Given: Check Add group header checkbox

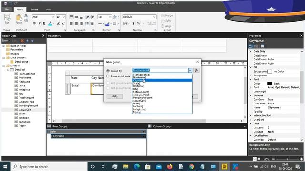Looking at the screenshot, I should 108,83.
